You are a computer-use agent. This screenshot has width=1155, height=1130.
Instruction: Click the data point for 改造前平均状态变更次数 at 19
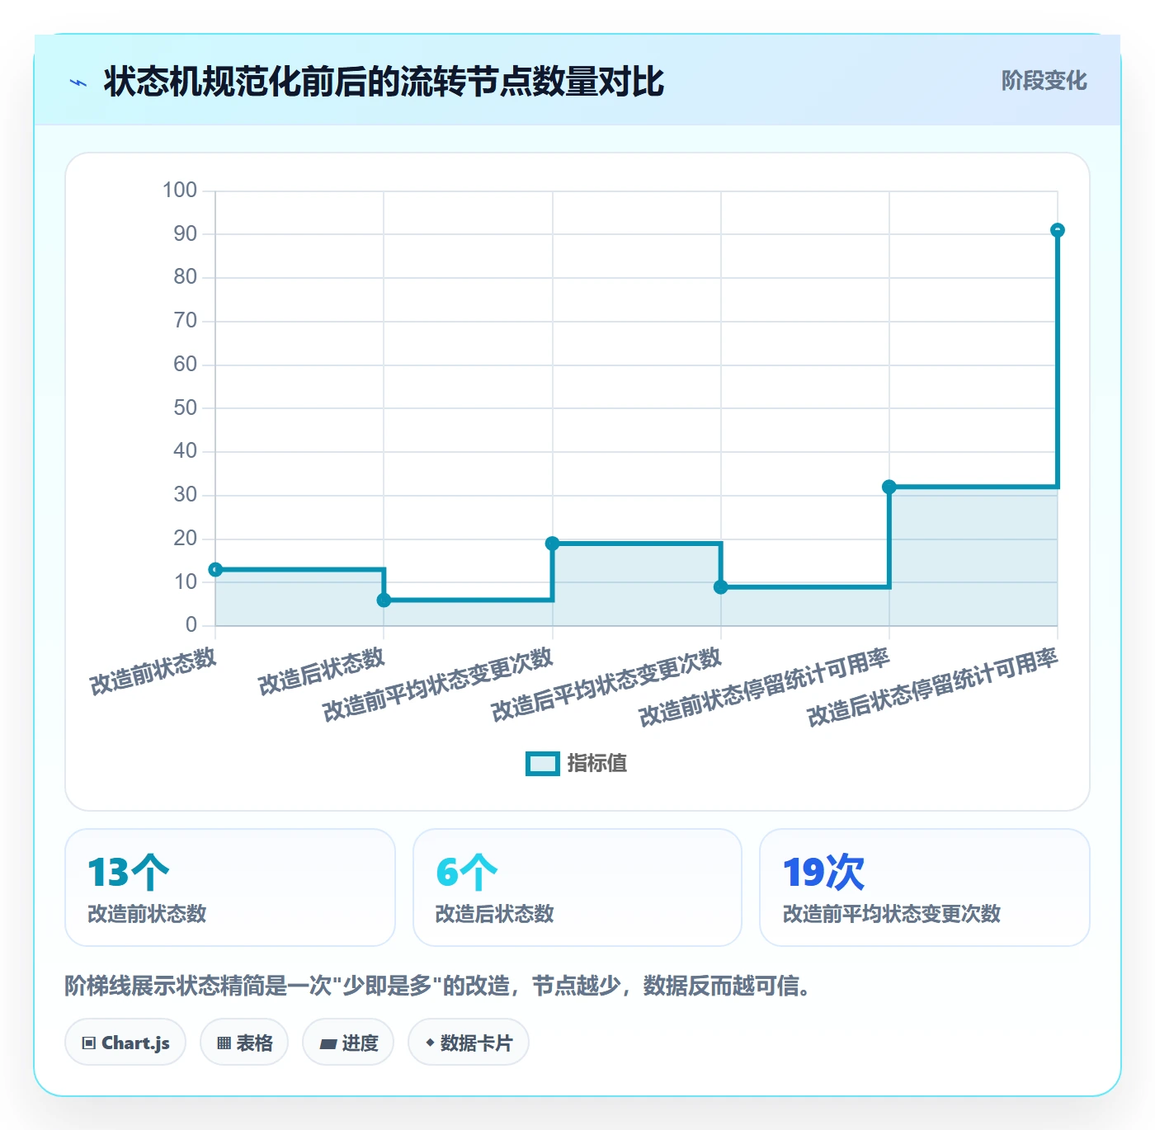coord(553,544)
